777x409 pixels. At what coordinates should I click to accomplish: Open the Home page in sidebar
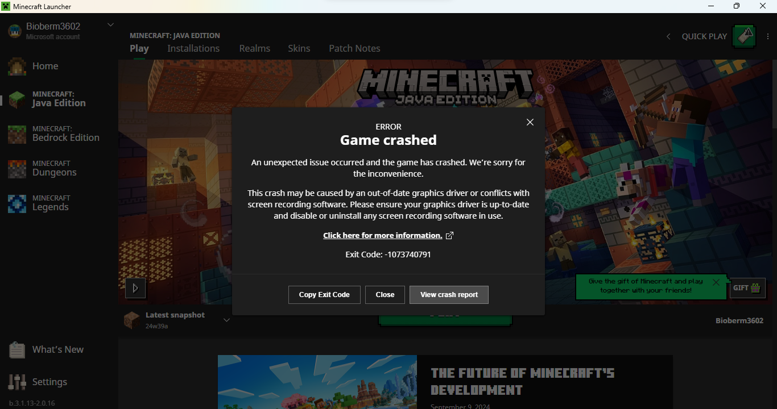point(46,66)
